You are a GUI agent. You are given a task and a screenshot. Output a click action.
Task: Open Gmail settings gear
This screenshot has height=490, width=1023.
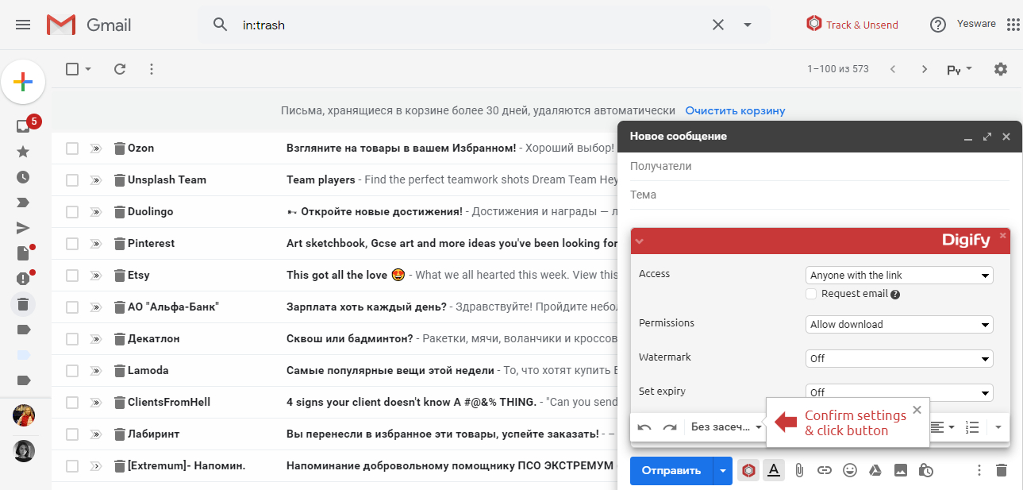[1001, 69]
